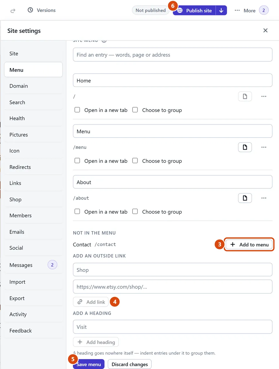
Task: Enable Open in a new tab for Menu
Action: 77,161
